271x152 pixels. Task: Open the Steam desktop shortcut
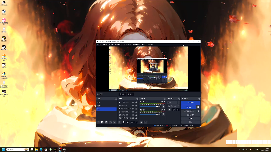click(x=4, y=12)
